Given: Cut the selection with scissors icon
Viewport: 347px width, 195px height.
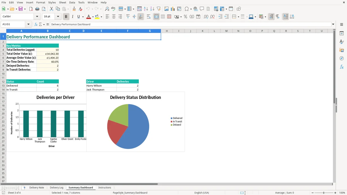Looking at the screenshot, I should [x=51, y=9].
